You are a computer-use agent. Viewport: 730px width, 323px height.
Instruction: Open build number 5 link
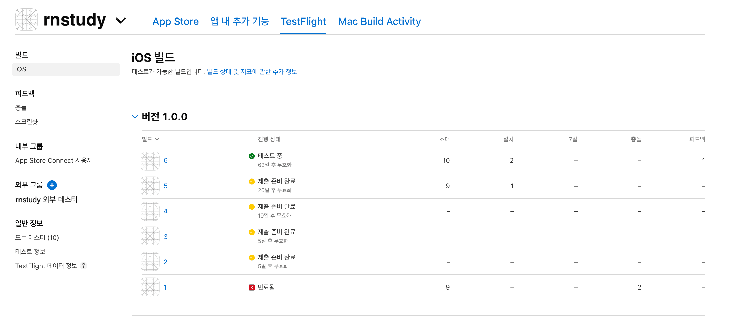[x=165, y=186]
